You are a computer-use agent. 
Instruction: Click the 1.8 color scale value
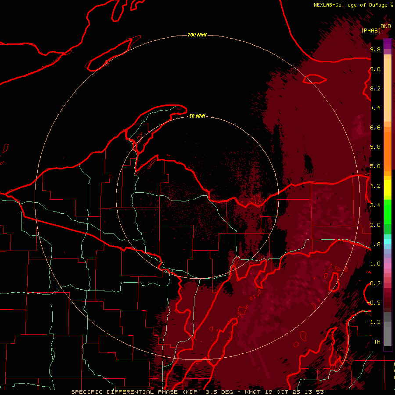375,244
